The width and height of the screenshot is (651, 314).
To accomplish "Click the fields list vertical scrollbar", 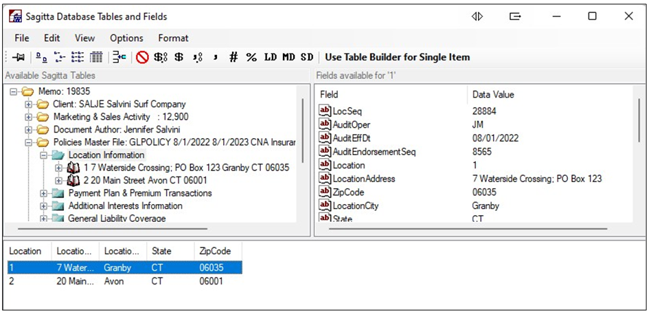I will pyautogui.click(x=639, y=120).
